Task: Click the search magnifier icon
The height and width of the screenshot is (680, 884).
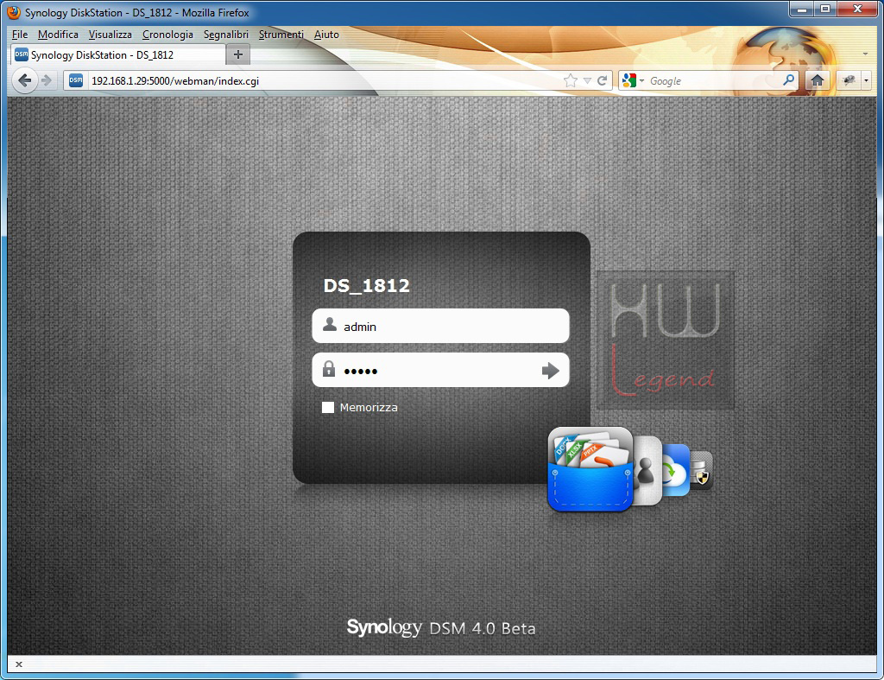Action: tap(789, 80)
